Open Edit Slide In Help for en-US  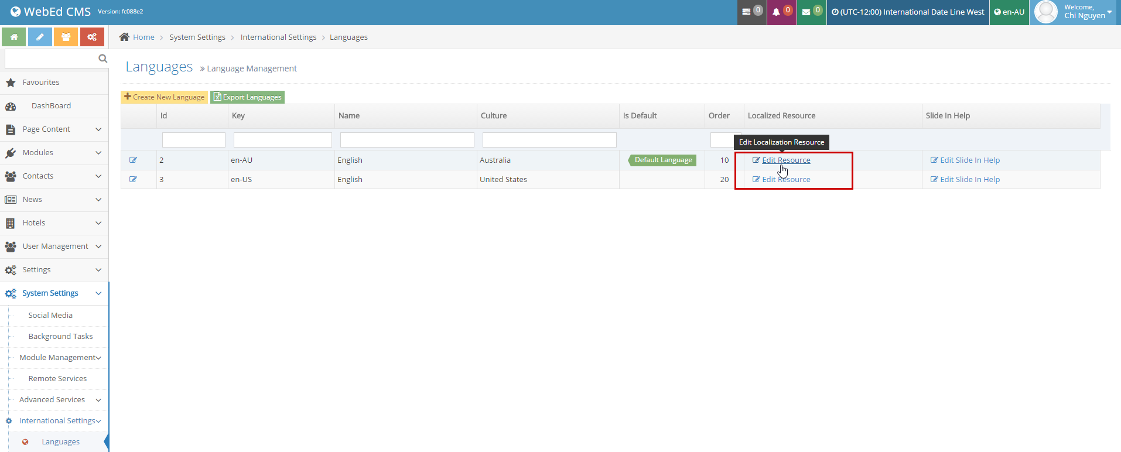point(965,179)
